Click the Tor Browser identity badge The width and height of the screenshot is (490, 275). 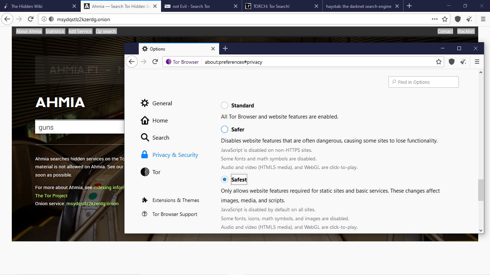click(x=182, y=62)
